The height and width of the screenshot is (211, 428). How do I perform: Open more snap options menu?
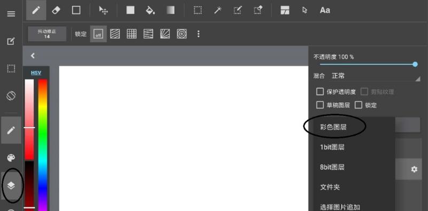tap(198, 34)
